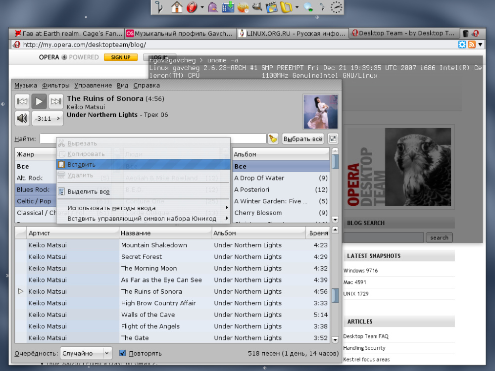Switch to the LINUX.ORG.RU tab
This screenshot has height=371, width=495.
click(x=293, y=34)
